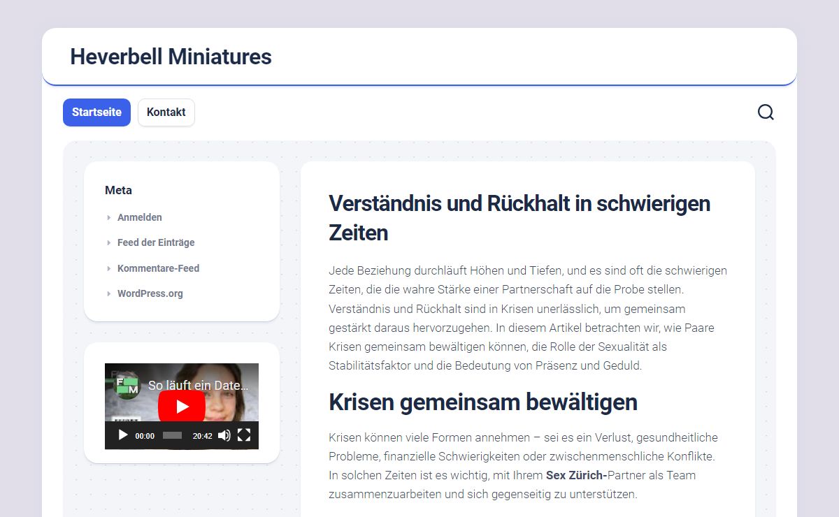Click the video channel avatar icon

[127, 385]
